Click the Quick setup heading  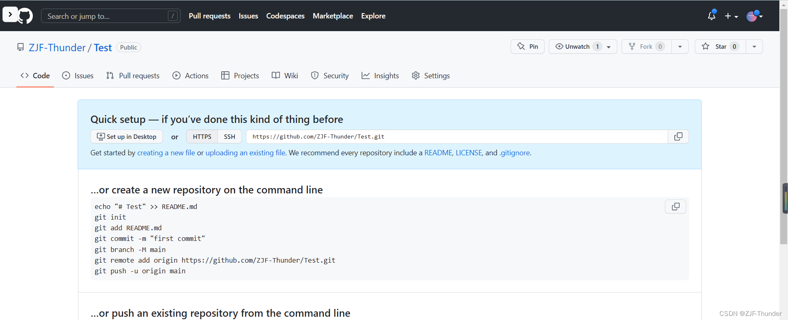pos(217,119)
